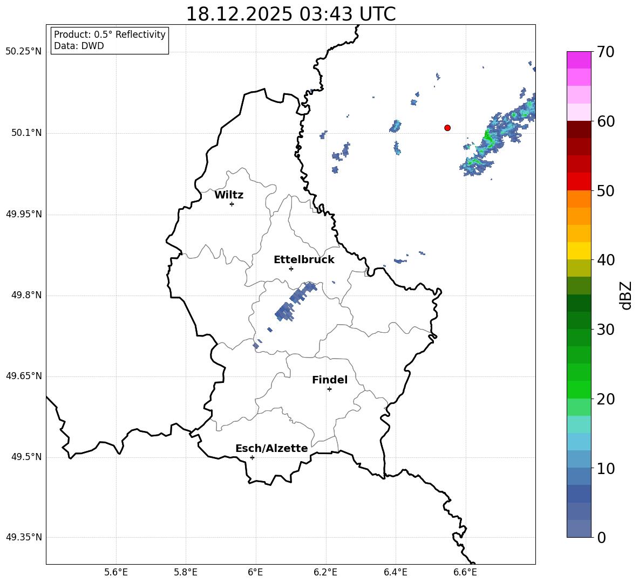Image resolution: width=639 pixels, height=583 pixels.
Task: Click the 49.95°N latitude label
Action: click(24, 214)
